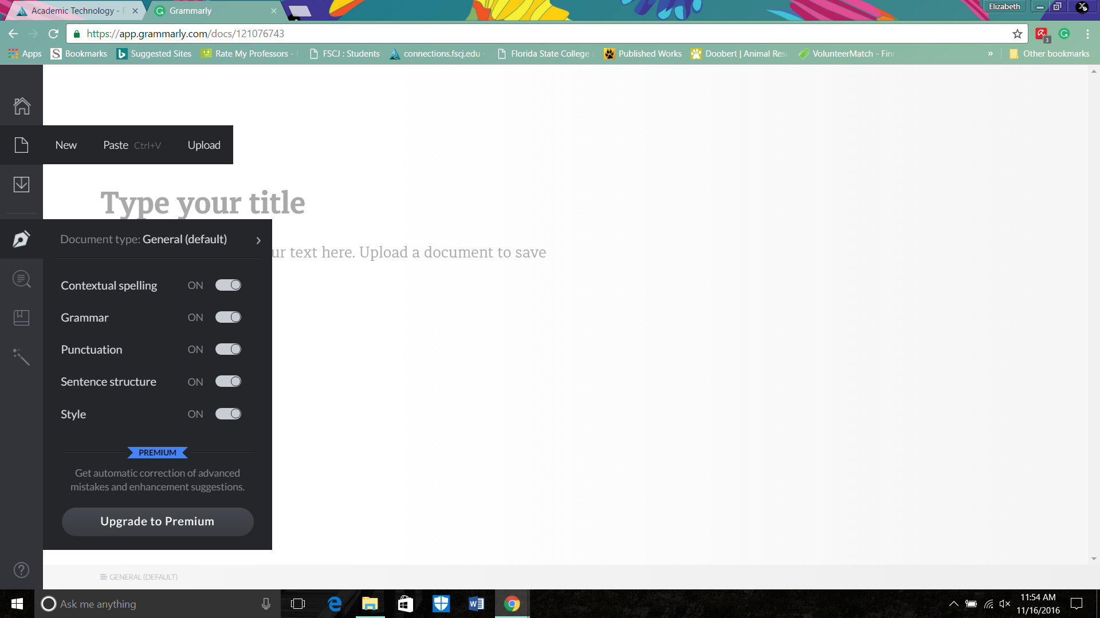The height and width of the screenshot is (618, 1100).
Task: Click the taskbar clock showing 11:54 AM
Action: [1038, 604]
